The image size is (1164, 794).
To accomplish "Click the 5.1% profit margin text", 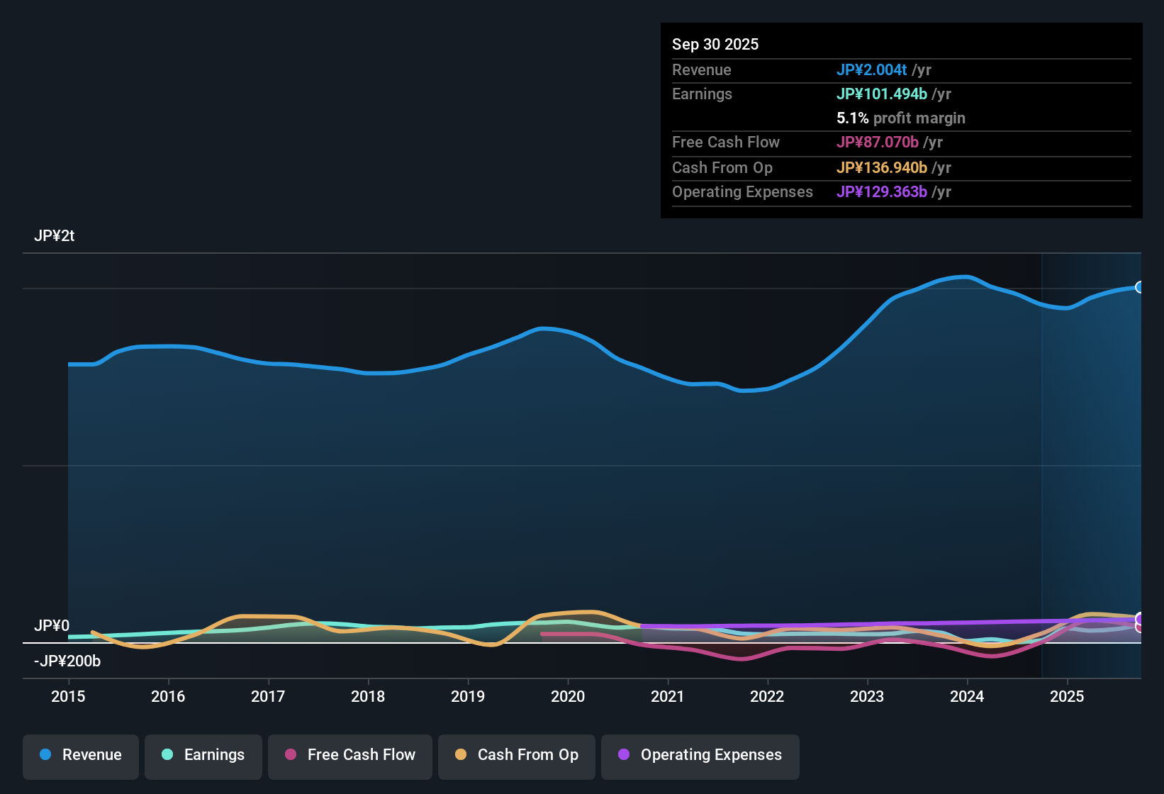I will (x=901, y=118).
